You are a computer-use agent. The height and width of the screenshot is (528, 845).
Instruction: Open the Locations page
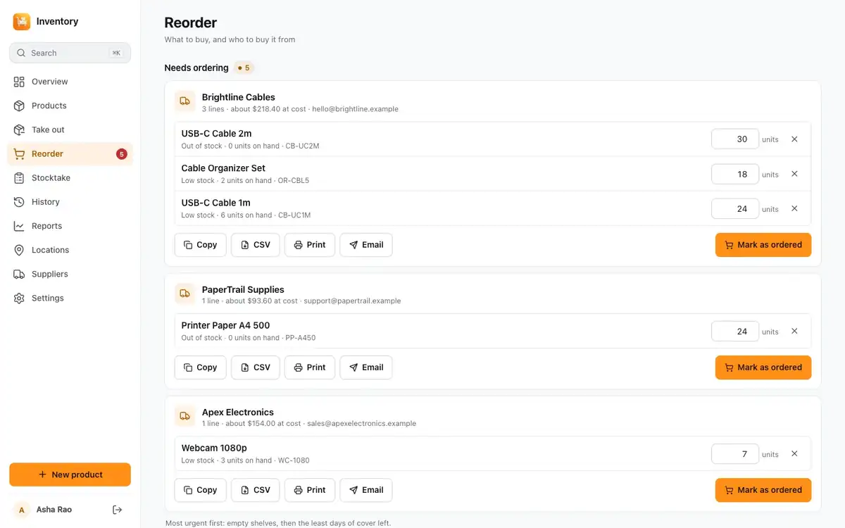coord(70,250)
